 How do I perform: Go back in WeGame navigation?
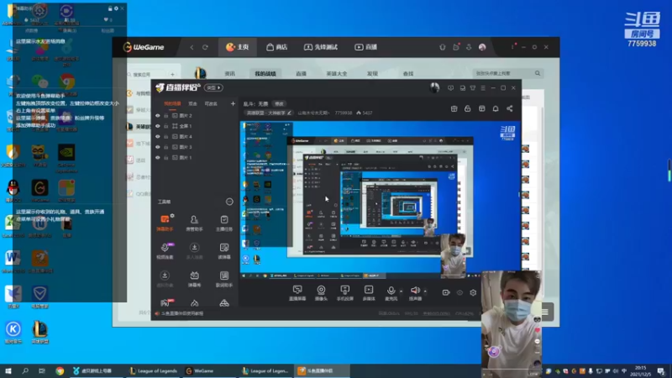pyautogui.click(x=192, y=47)
